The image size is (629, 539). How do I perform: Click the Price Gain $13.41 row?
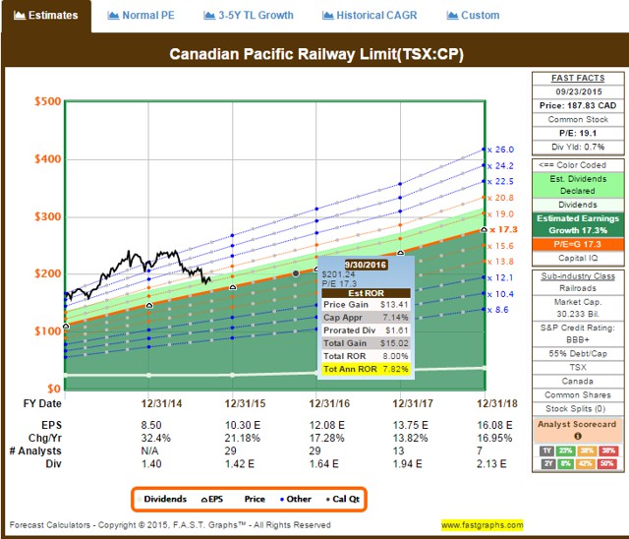pos(366,305)
